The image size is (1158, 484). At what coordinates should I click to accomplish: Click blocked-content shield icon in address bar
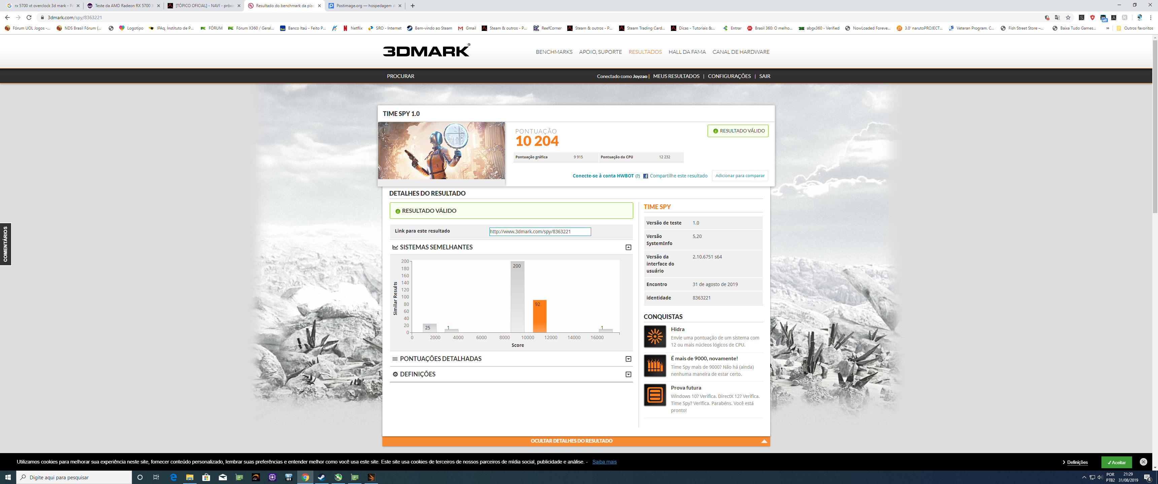(x=1047, y=17)
